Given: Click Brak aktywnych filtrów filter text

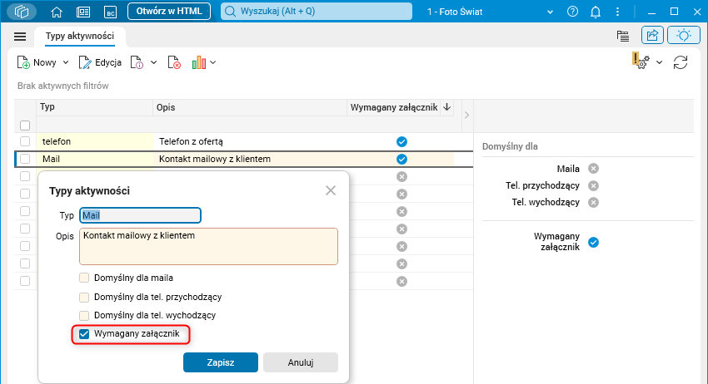Looking at the screenshot, I should point(62,86).
